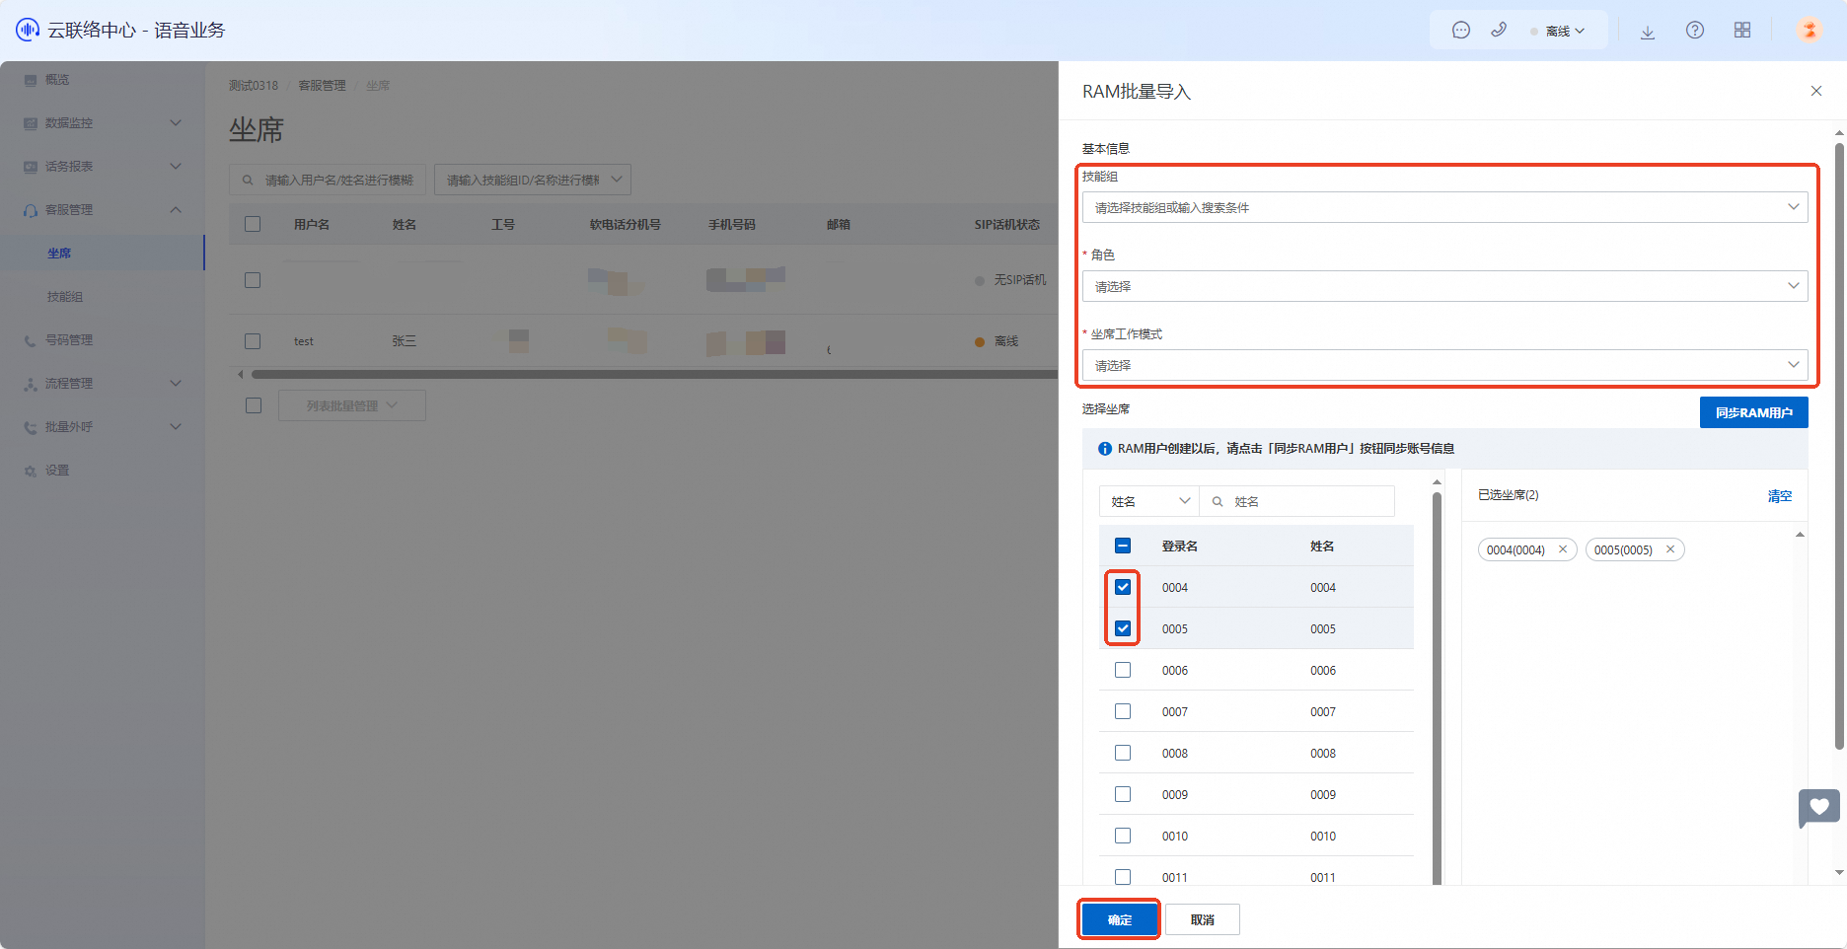Remove the 0005(0005) tag with its x
Screen dimensions: 1847x949
pos(1670,549)
